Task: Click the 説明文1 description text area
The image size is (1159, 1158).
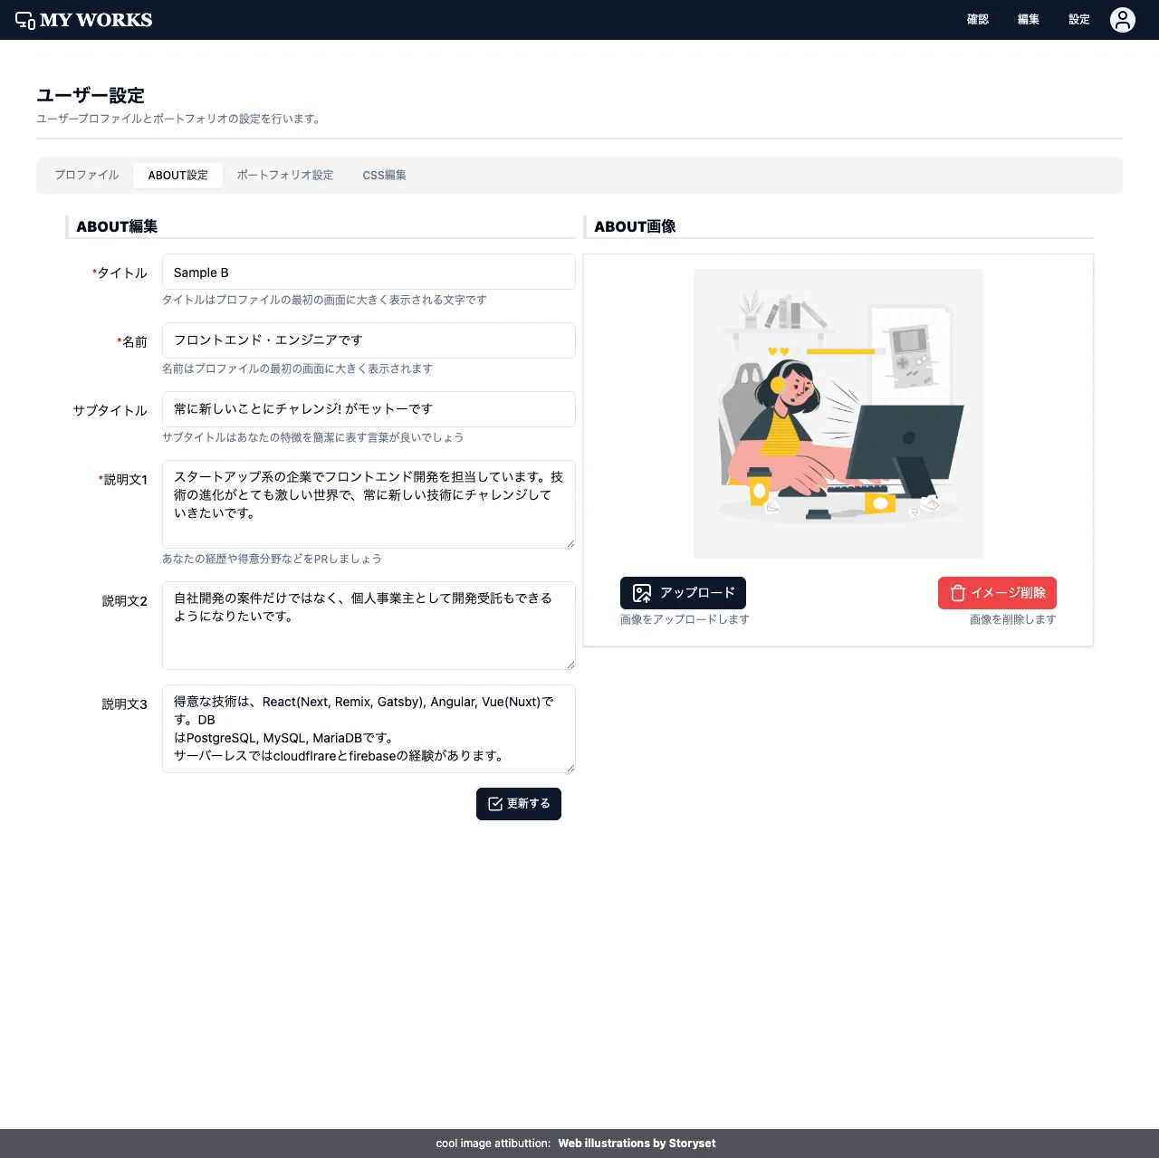Action: tap(368, 504)
